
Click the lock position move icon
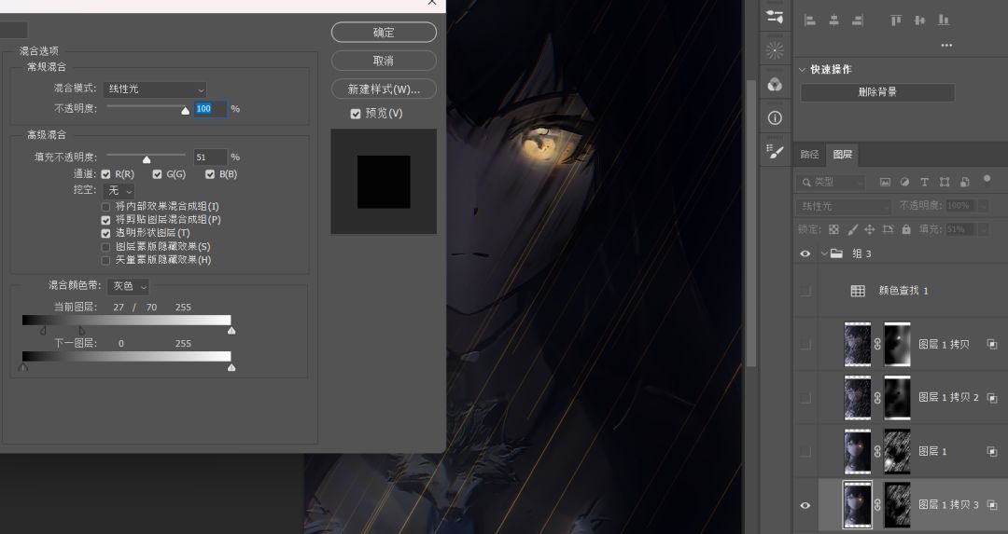(870, 229)
